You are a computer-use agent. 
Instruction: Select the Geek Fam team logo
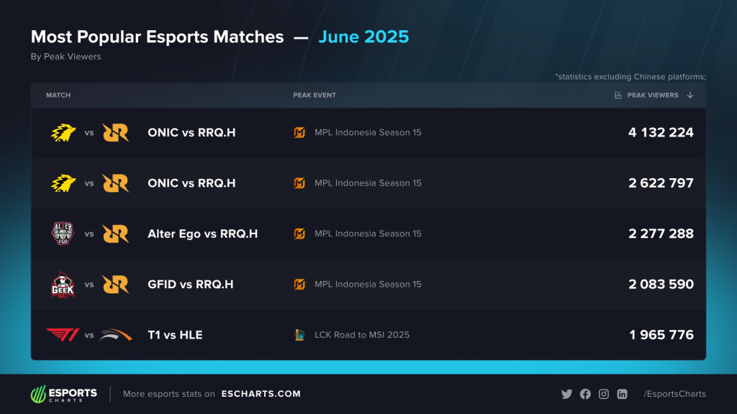(x=63, y=284)
